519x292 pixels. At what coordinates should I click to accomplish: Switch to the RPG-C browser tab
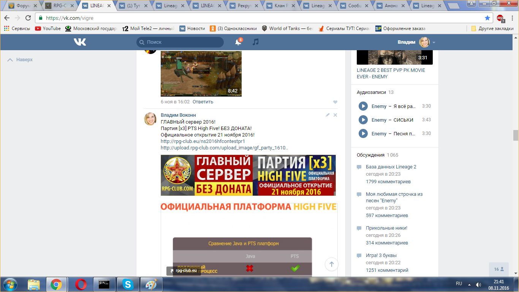coord(59,6)
